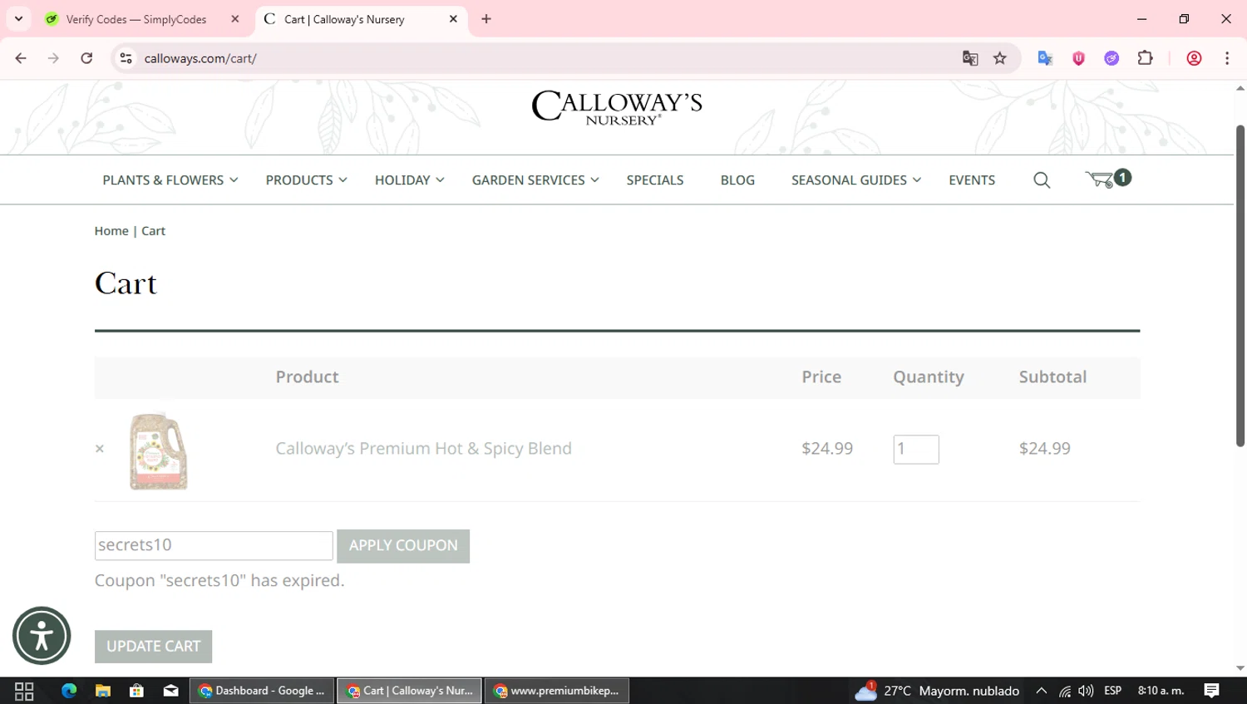1247x704 pixels.
Task: Select the Cart | Calloway's Nursery tab
Action: pyautogui.click(x=344, y=19)
